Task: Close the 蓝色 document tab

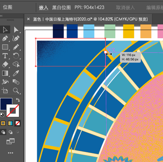Action: [28, 19]
